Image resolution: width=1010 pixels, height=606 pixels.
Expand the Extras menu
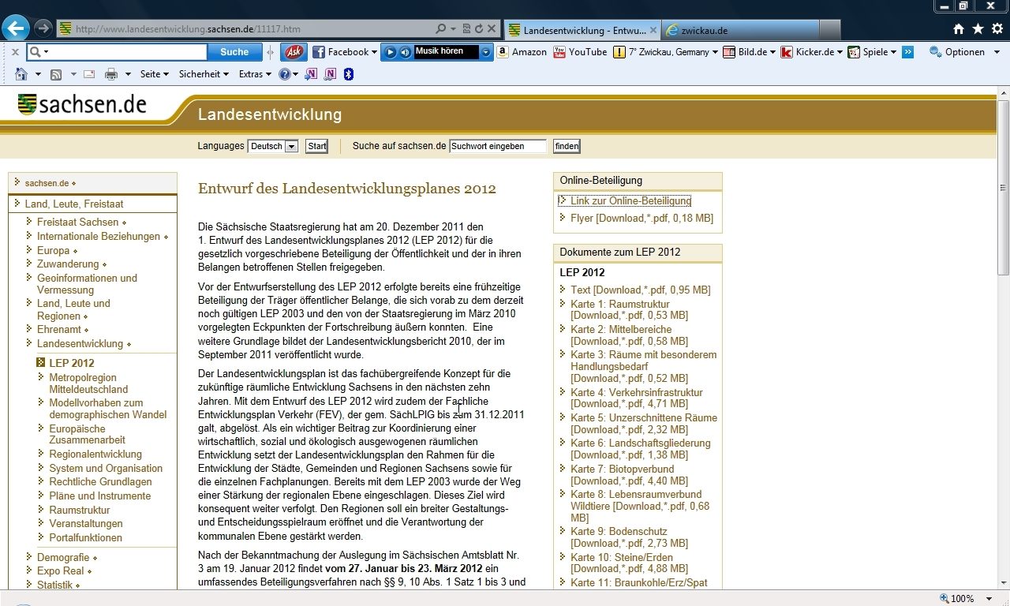254,74
